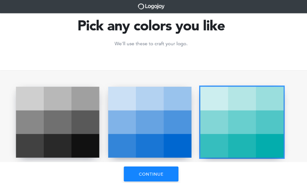Image resolution: width=307 pixels, height=183 pixels.
Task: Click the top-right swatch of the blue palette
Action: click(177, 98)
